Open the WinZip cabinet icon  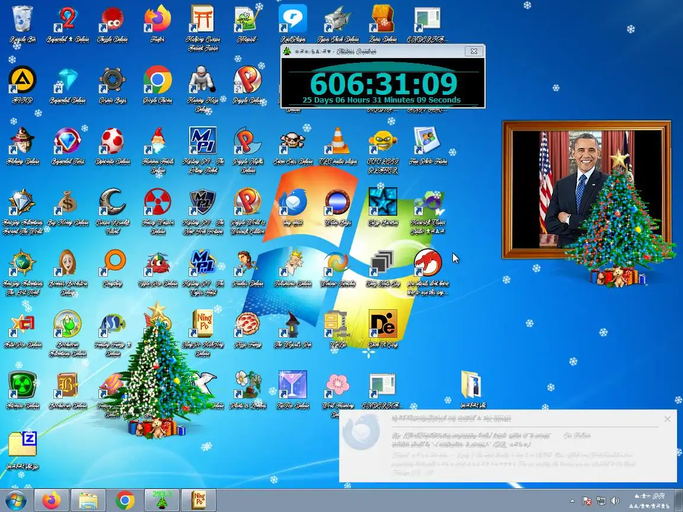tap(337, 324)
